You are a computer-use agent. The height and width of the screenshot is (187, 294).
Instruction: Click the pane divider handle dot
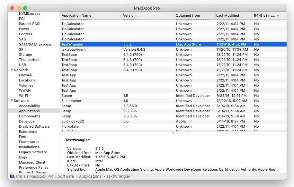[174, 132]
